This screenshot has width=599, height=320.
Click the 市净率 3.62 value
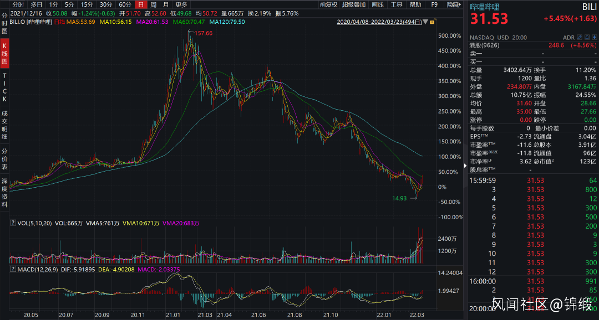[x=526, y=161]
